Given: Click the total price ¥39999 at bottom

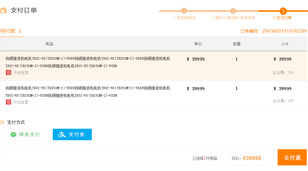Looking at the screenshot, I should click(x=252, y=158).
